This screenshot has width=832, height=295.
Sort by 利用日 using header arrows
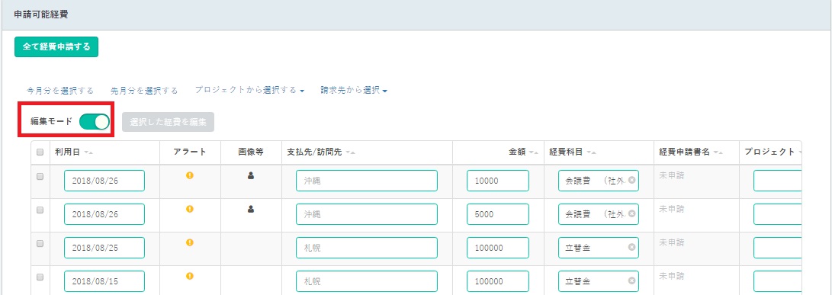pyautogui.click(x=88, y=152)
